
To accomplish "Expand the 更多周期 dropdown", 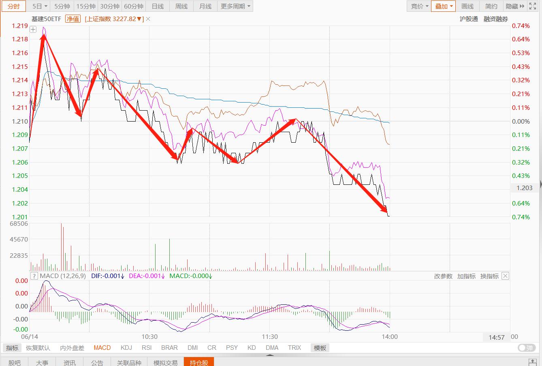I will tap(235, 6).
